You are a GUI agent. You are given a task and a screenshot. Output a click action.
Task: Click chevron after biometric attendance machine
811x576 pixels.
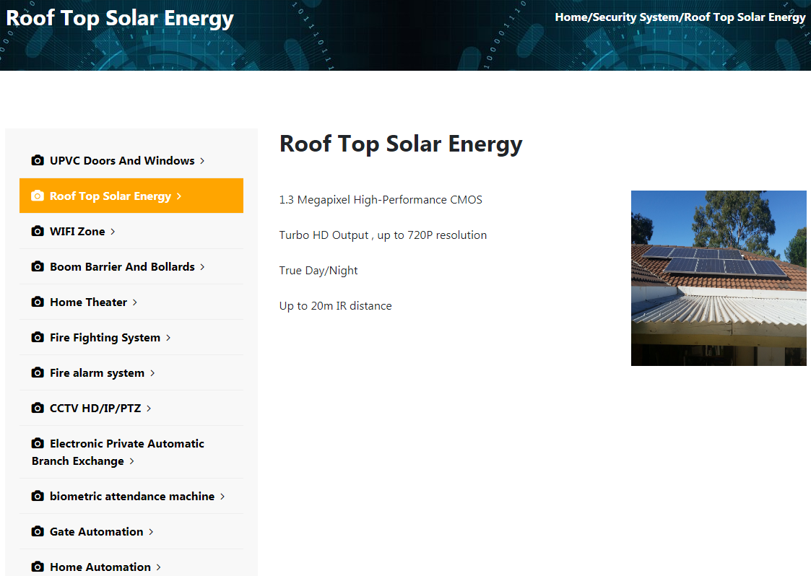(222, 497)
